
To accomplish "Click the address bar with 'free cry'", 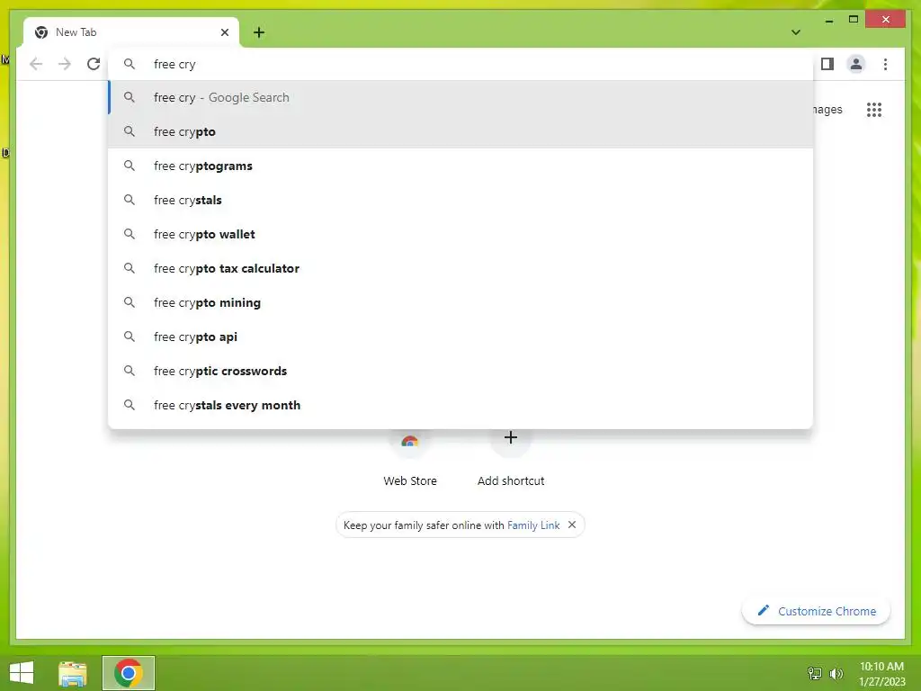I will 461,64.
